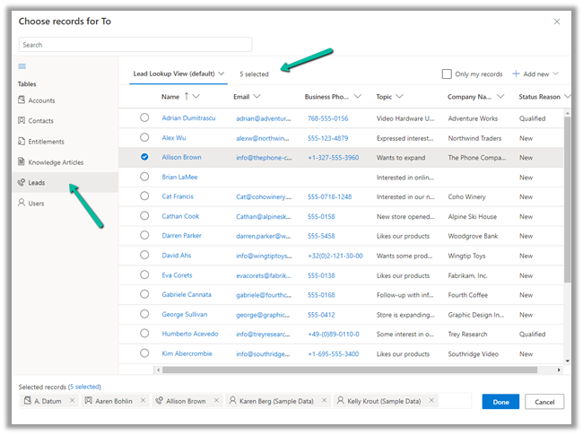583x435 pixels.
Task: Expand the Add new dropdown
Action: [x=556, y=74]
